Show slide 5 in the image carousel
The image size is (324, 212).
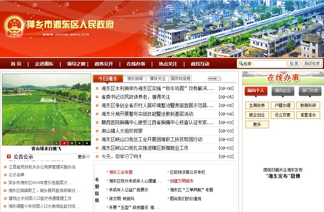coord(87,143)
